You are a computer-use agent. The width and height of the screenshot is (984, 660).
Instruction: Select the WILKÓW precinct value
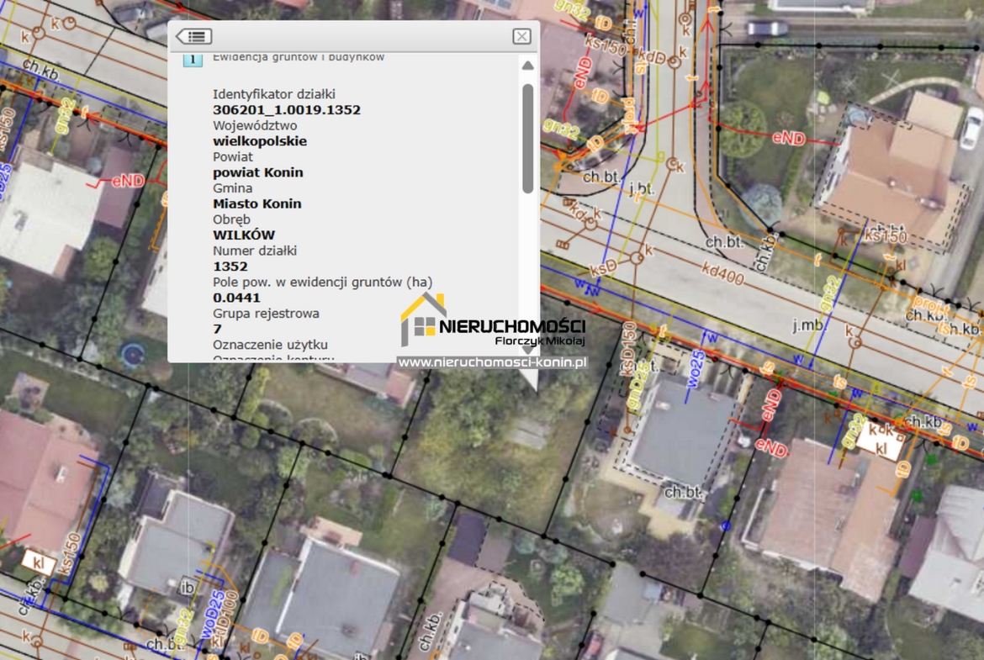[x=244, y=235]
